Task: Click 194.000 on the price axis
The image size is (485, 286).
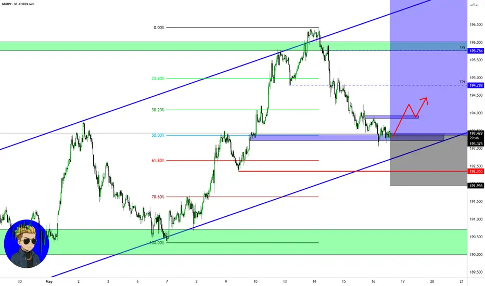Action: coord(476,113)
